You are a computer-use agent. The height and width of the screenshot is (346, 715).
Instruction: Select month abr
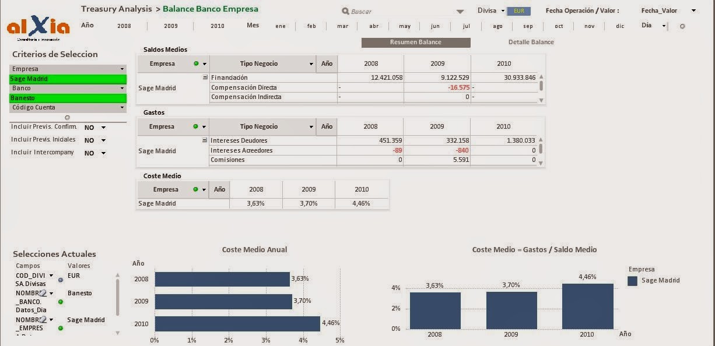tap(374, 26)
